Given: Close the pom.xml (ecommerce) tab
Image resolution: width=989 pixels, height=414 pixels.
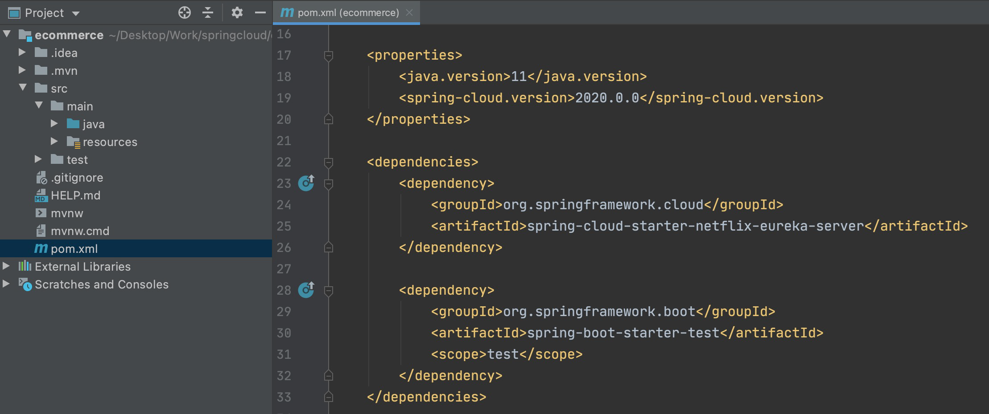Looking at the screenshot, I should coord(409,13).
